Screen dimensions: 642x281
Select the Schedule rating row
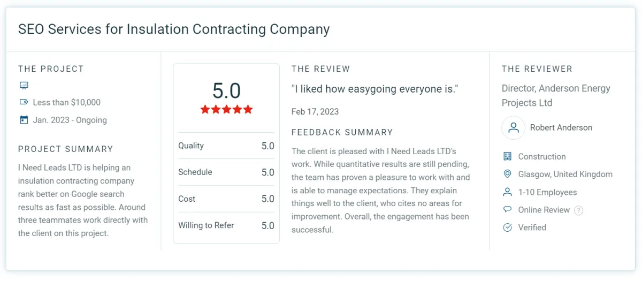click(226, 172)
